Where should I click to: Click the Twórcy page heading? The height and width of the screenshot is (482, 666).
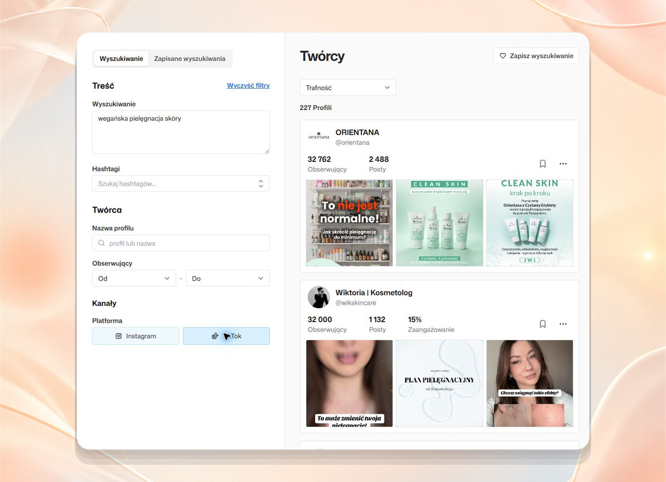[322, 56]
